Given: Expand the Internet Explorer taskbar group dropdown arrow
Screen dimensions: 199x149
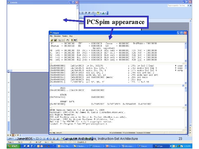Looking at the screenshot, I should coord(104,146).
